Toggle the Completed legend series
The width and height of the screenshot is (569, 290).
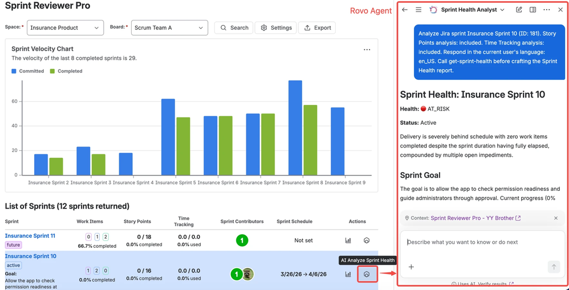click(66, 71)
